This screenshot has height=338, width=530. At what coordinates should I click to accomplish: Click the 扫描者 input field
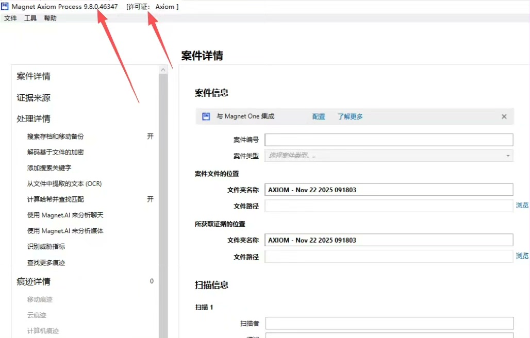[x=389, y=323]
